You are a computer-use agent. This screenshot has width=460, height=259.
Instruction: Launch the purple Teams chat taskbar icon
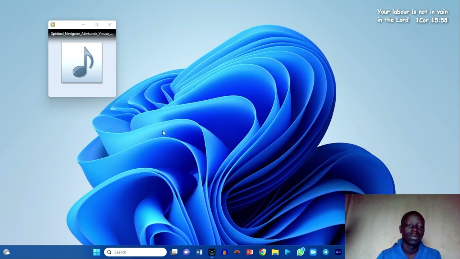point(187,252)
